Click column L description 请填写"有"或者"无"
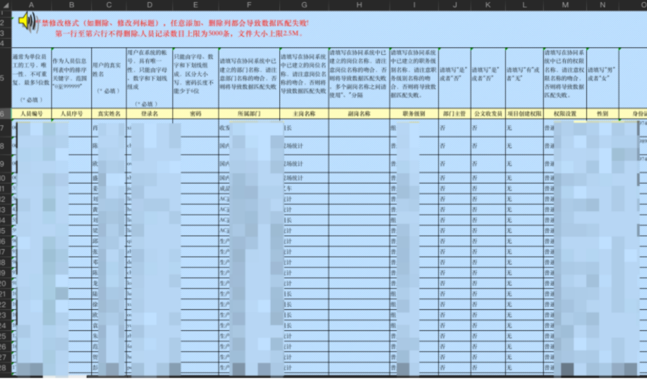 (524, 78)
